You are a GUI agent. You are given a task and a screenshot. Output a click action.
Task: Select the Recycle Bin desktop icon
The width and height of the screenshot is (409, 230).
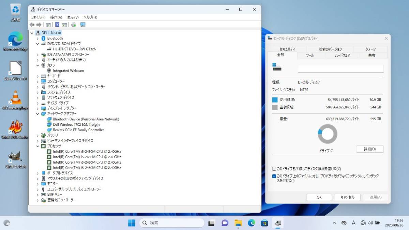tap(15, 13)
